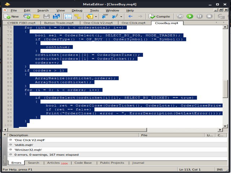Switch to Search tab in Toolbox
The width and height of the screenshot is (231, 173).
pos(34,163)
